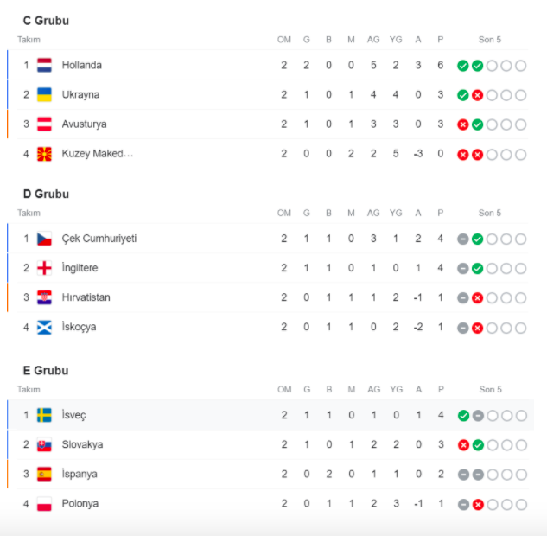Click the İngiltere flag icon
The width and height of the screenshot is (547, 536).
click(44, 268)
